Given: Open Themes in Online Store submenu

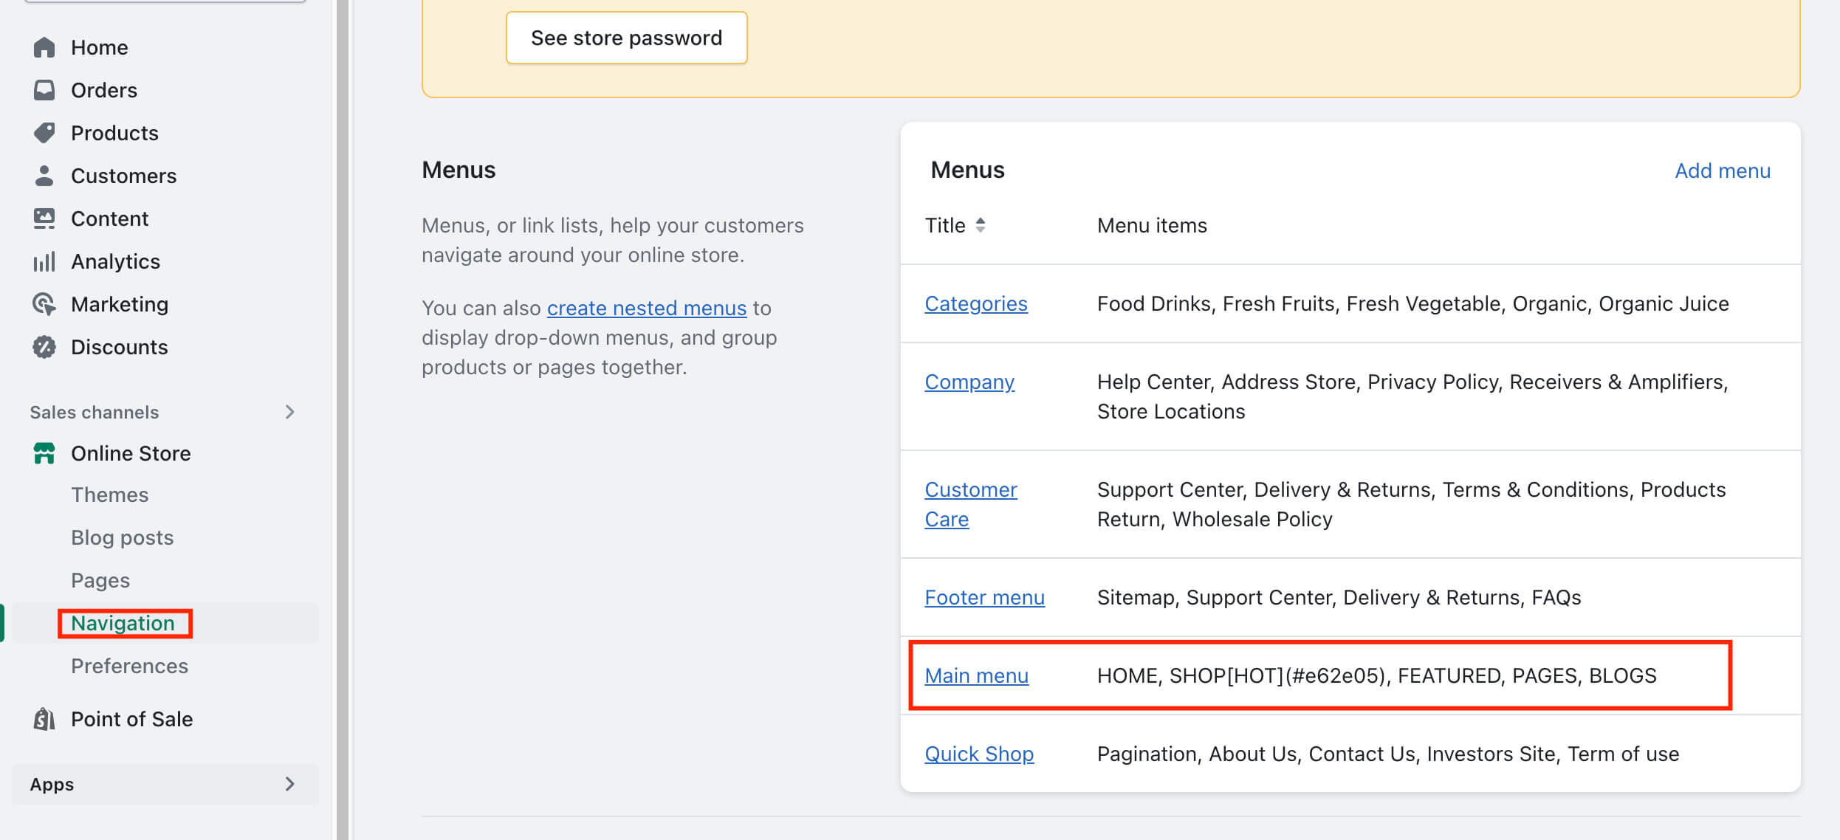Looking at the screenshot, I should (x=109, y=495).
